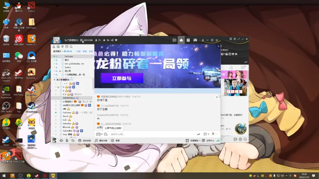The height and width of the screenshot is (179, 319).
Task: Select www.qishibundan.com in mic queue list
Action: click(73, 64)
